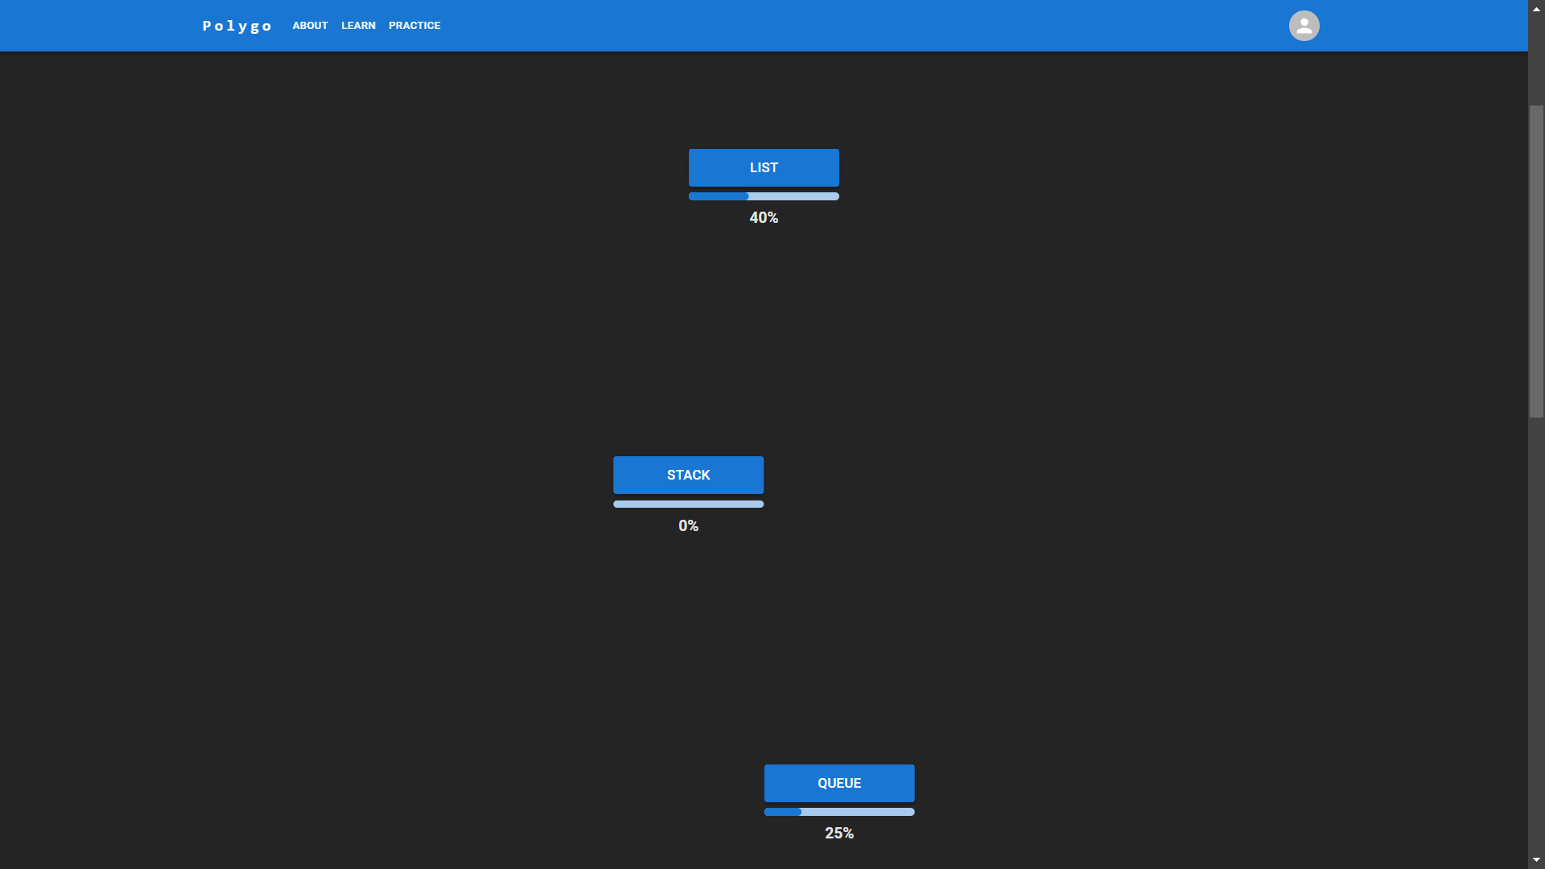Click the vertical scrollbar thumb
1545x869 pixels.
[x=1536, y=262]
